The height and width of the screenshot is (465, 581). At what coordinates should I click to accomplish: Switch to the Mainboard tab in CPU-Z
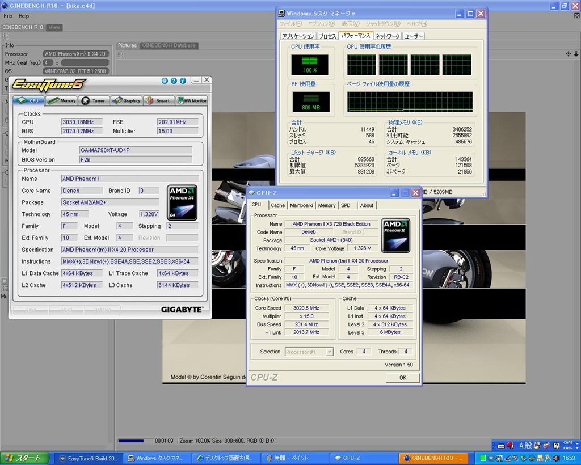click(301, 205)
